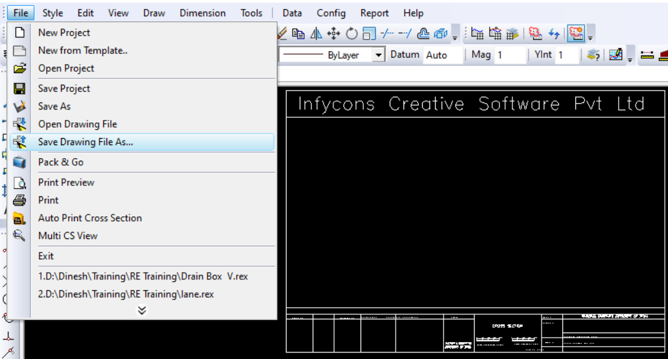
Task: Click the Rotate tool icon in toolbar
Action: (x=352, y=34)
